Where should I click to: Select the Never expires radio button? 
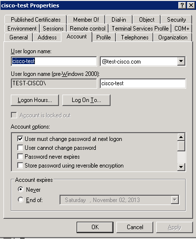coord(21,189)
